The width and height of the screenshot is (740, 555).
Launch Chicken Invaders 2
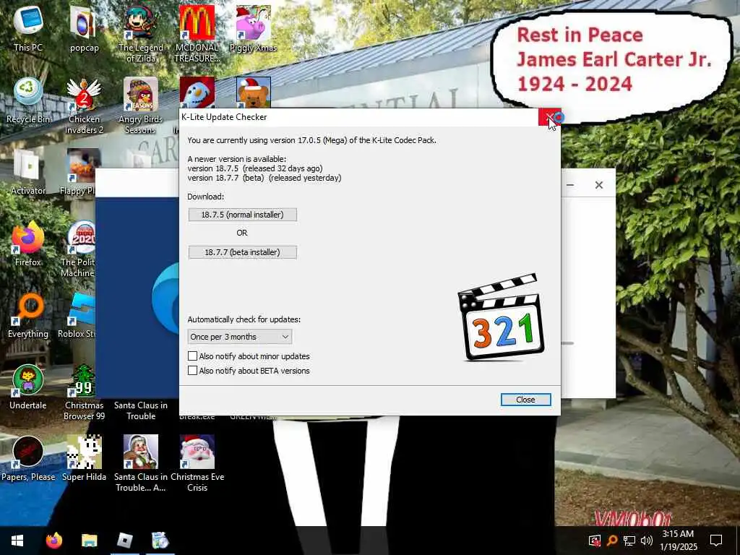coord(84,106)
